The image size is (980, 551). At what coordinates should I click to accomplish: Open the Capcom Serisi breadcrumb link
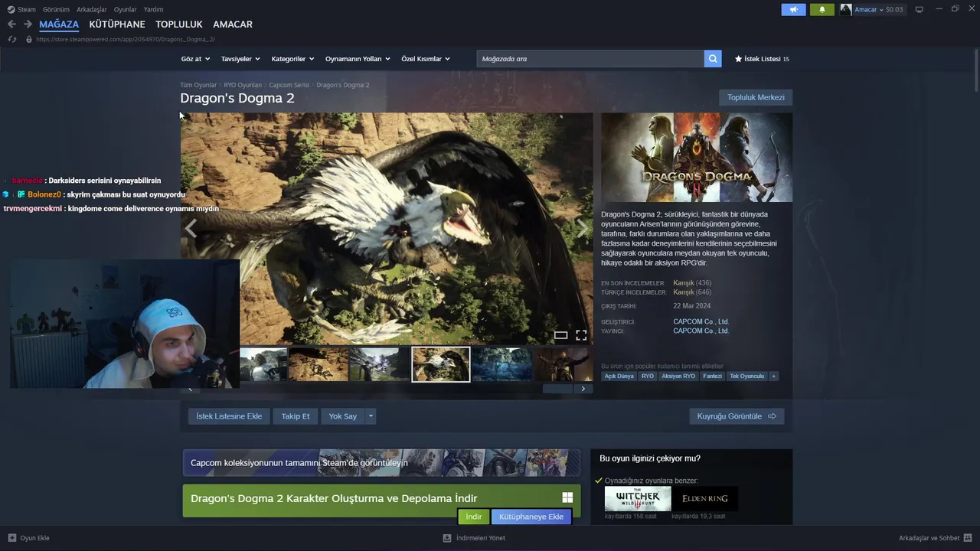pyautogui.click(x=289, y=85)
